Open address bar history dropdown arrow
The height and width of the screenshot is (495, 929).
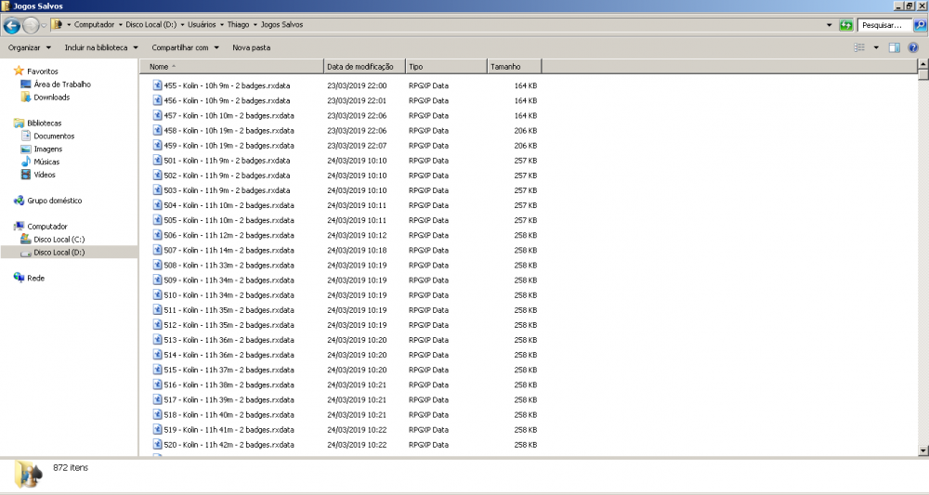pos(829,25)
